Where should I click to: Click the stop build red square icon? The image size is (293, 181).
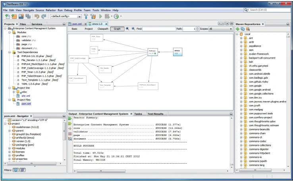(70, 134)
